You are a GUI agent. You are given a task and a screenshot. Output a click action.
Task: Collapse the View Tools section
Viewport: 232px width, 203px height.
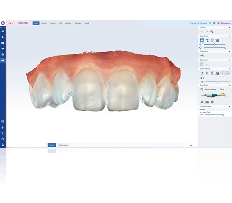[x=230, y=36]
